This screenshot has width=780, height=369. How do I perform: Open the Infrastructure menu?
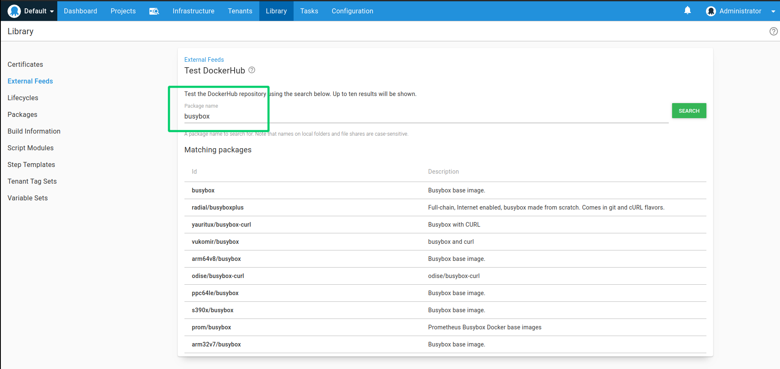pos(193,11)
